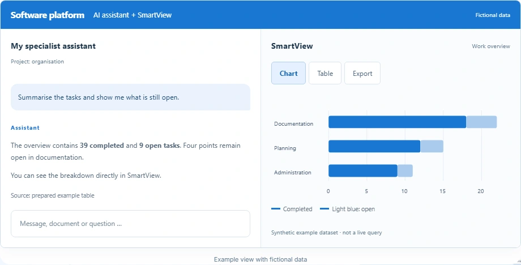Click the Planning open light-blue bar

[432, 146]
